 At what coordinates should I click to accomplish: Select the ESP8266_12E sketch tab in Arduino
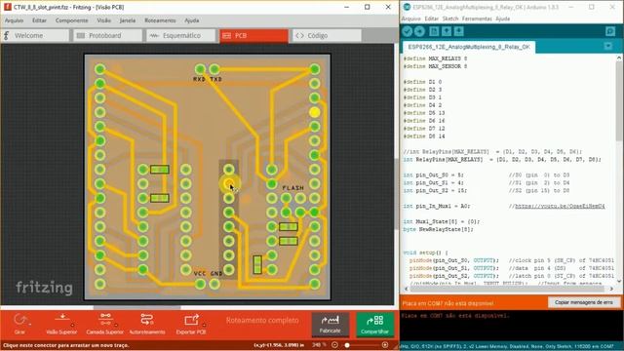point(469,47)
